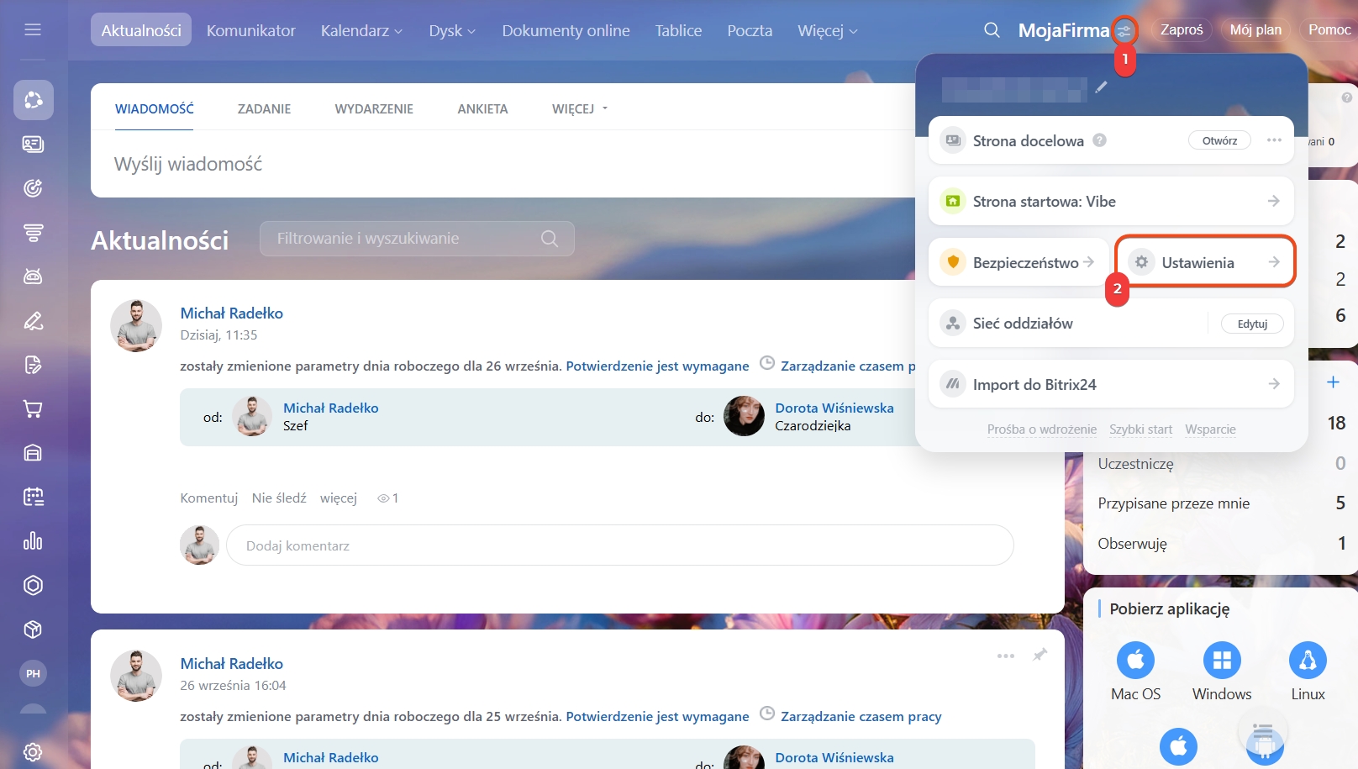Image resolution: width=1358 pixels, height=769 pixels.
Task: Open the shopping cart icon in the sidebar
Action: [33, 409]
